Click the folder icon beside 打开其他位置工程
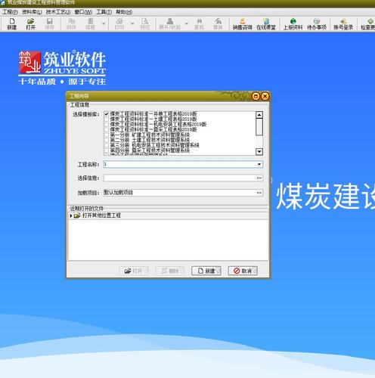The image size is (375, 378). point(77,215)
